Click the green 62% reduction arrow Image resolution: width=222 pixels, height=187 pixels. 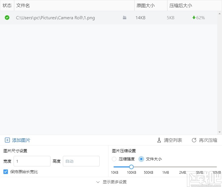coord(194,18)
